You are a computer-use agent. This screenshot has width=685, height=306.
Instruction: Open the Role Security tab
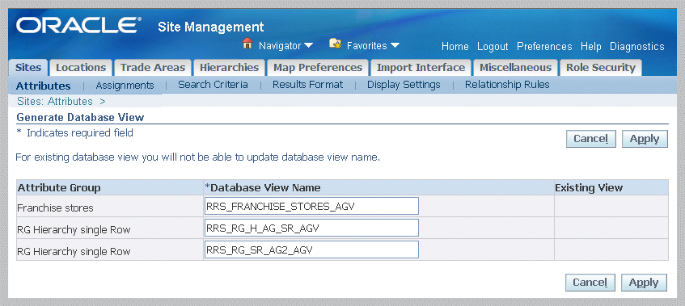[601, 68]
